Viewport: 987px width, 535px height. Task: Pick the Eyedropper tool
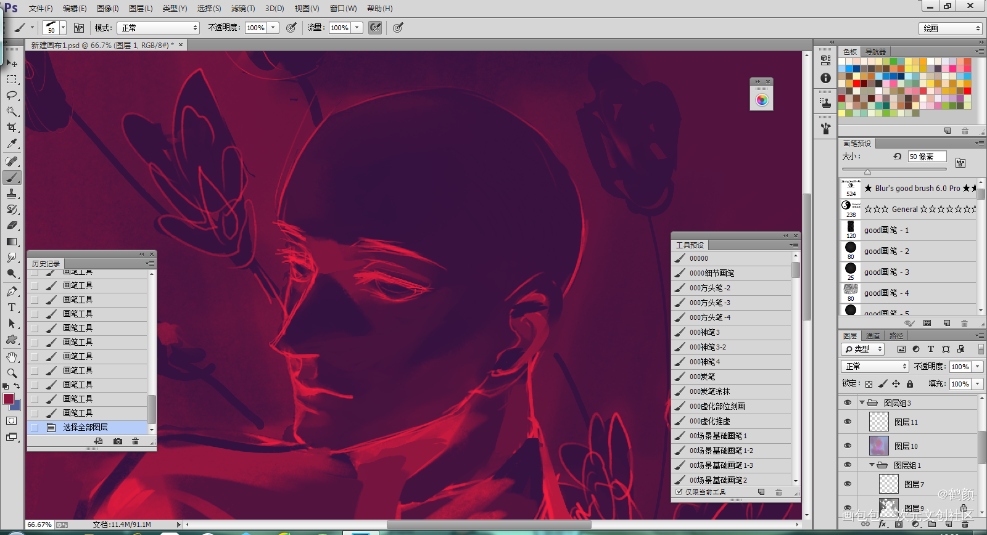click(x=12, y=144)
